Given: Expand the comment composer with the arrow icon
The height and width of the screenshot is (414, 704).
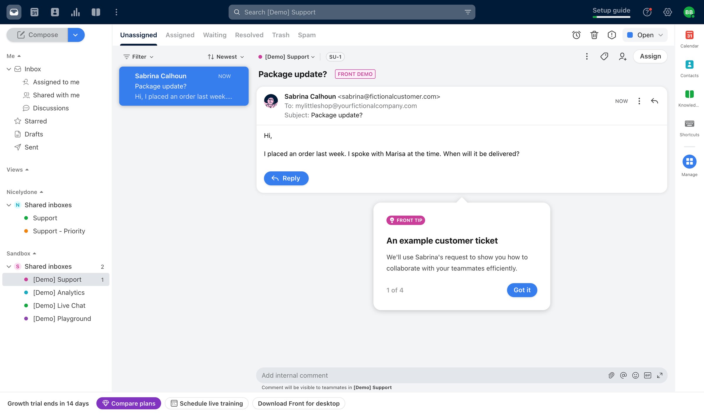Looking at the screenshot, I should coord(660,375).
